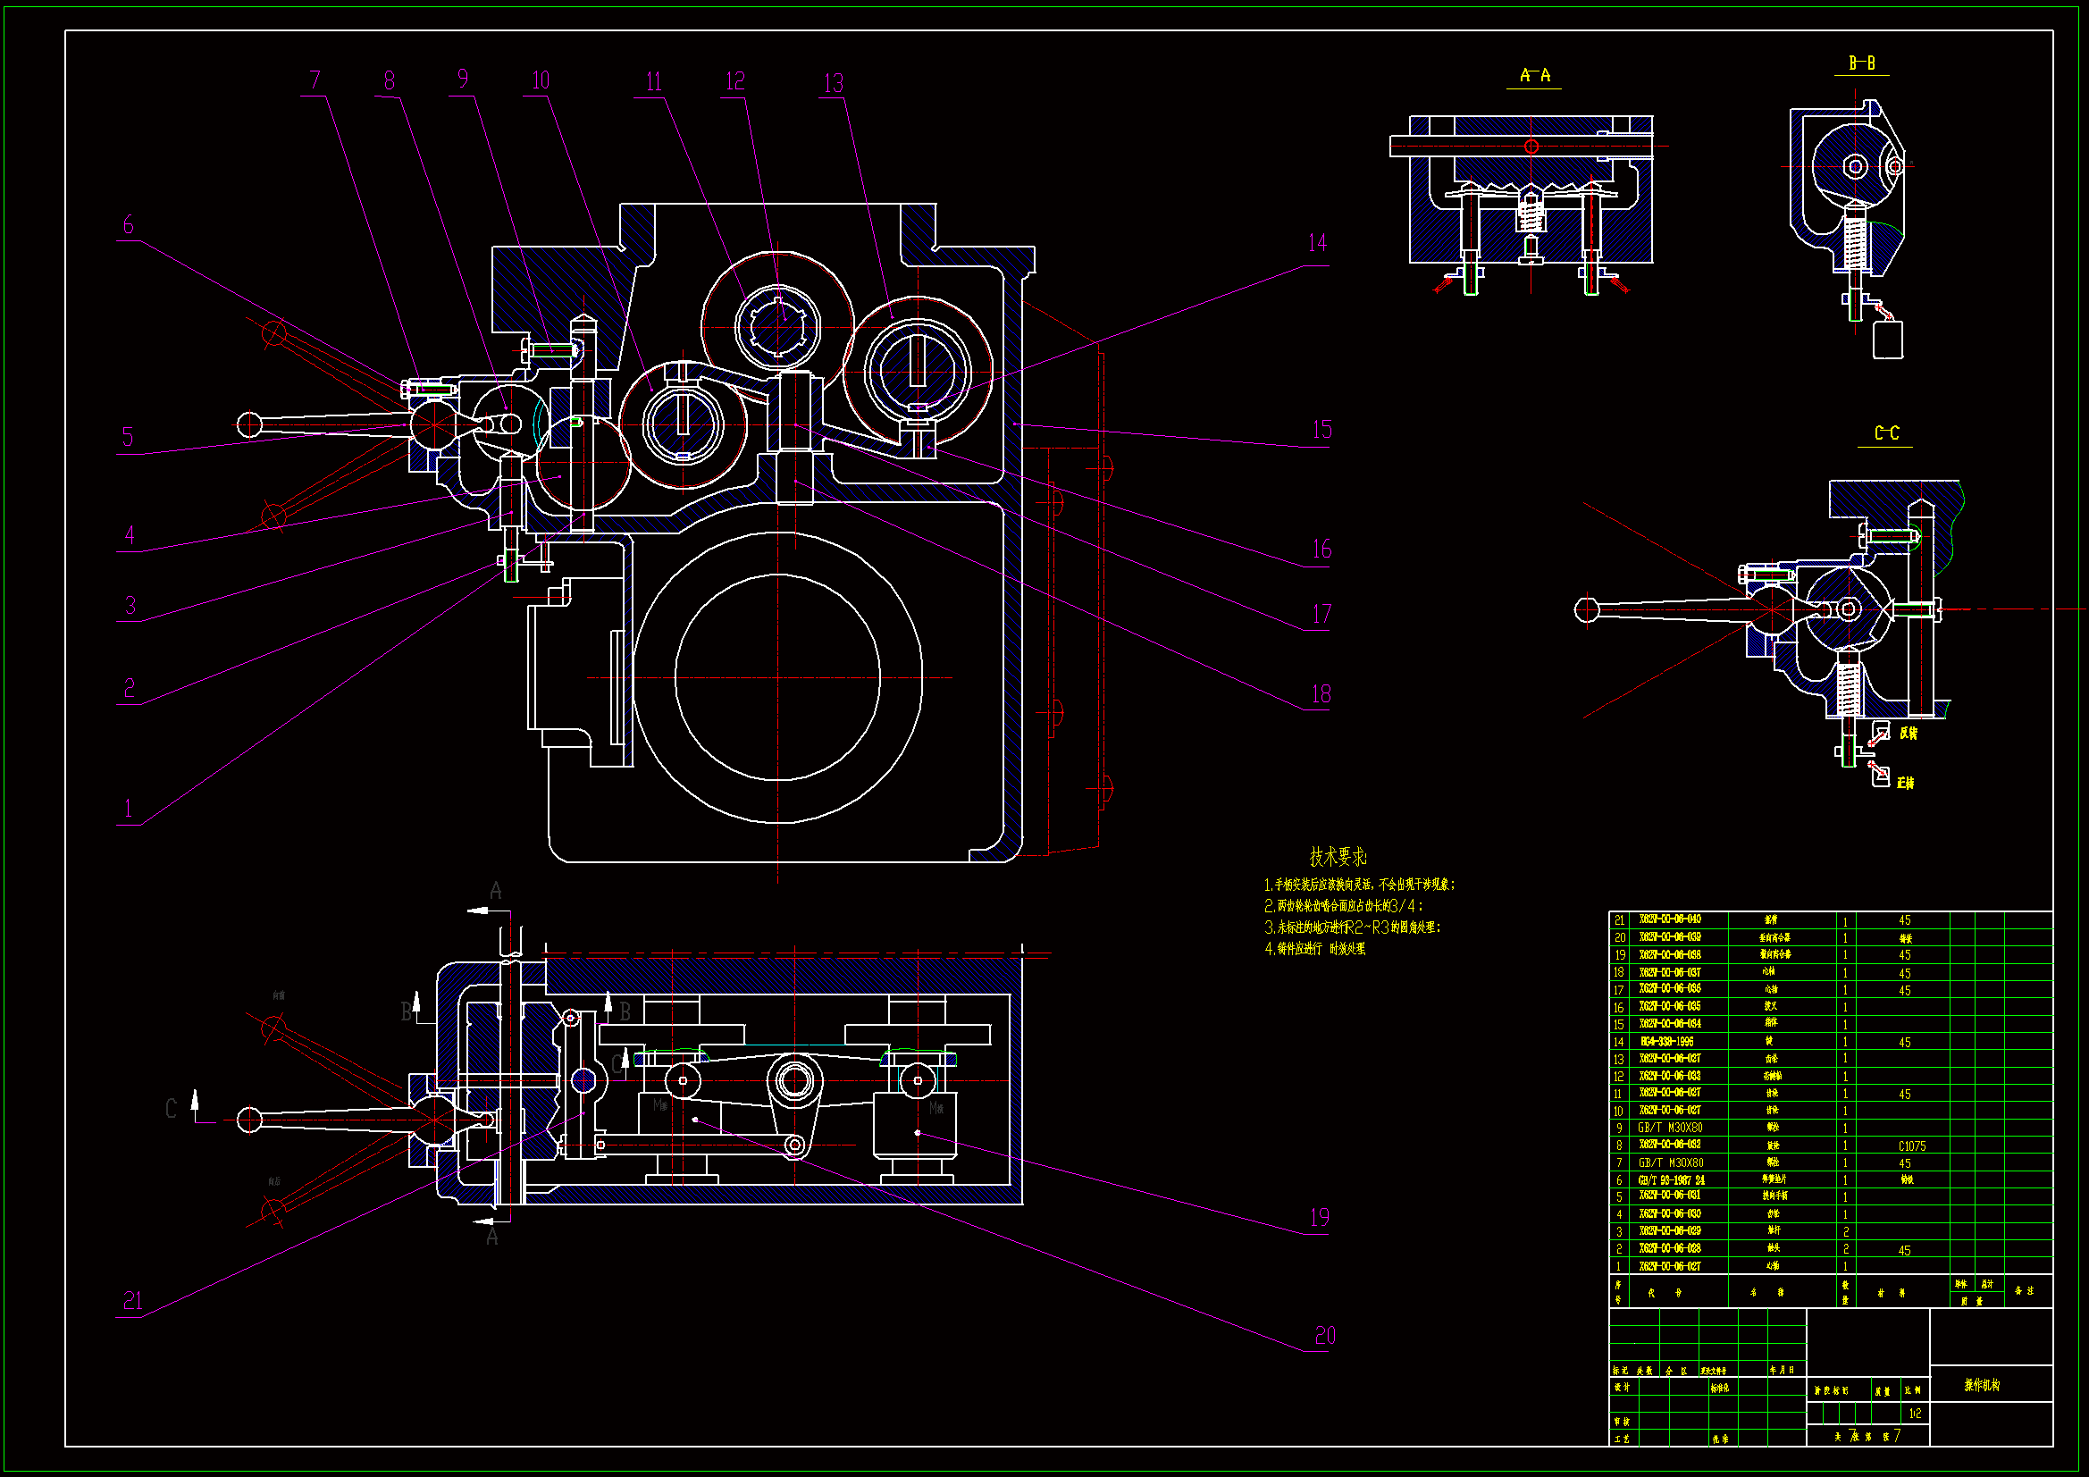Click magenta callout balloon number 20
The width and height of the screenshot is (2089, 1477).
pos(1325,1336)
